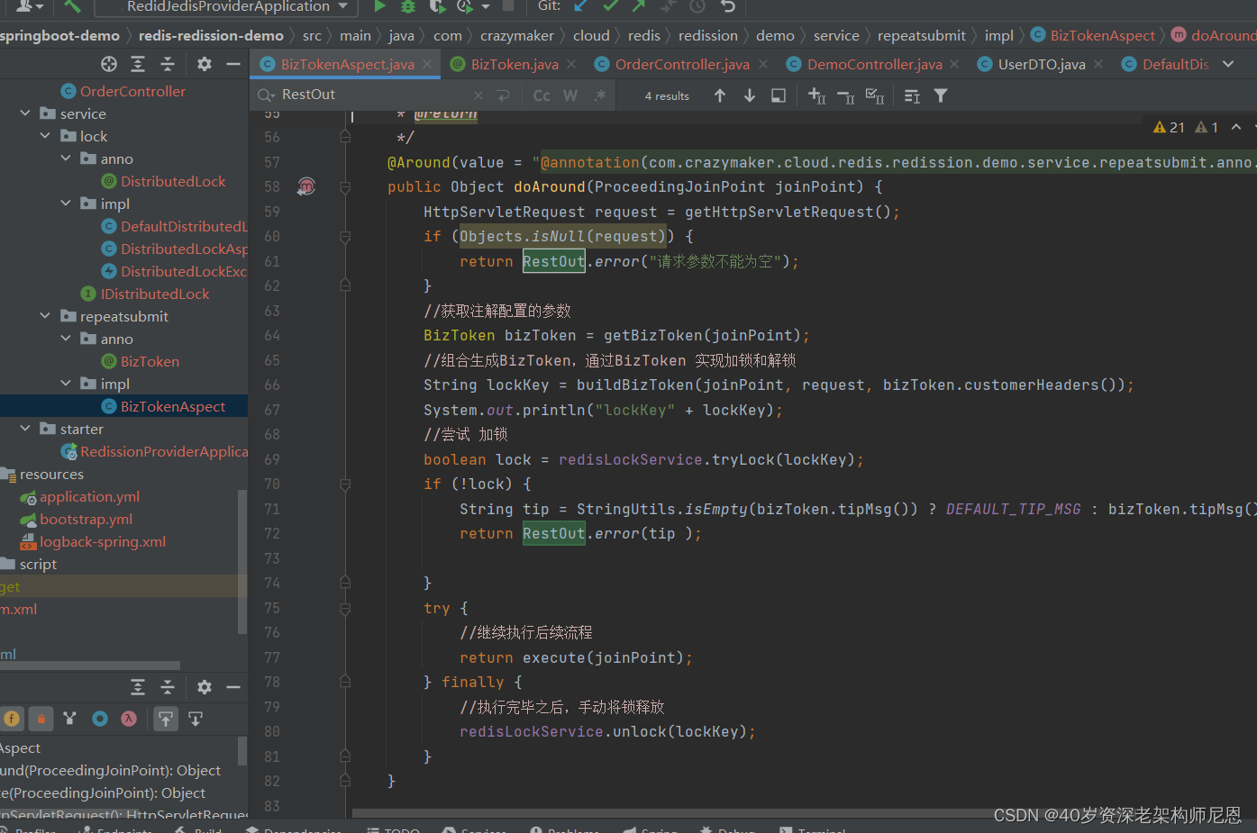Build project with the hammer icon
Image resolution: width=1257 pixels, height=833 pixels.
click(73, 6)
